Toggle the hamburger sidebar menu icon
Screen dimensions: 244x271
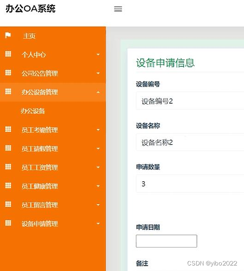[x=118, y=9]
